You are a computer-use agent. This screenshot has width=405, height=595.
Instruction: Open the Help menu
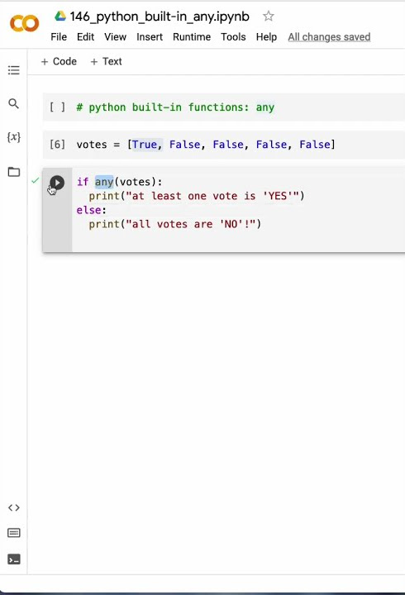[266, 37]
